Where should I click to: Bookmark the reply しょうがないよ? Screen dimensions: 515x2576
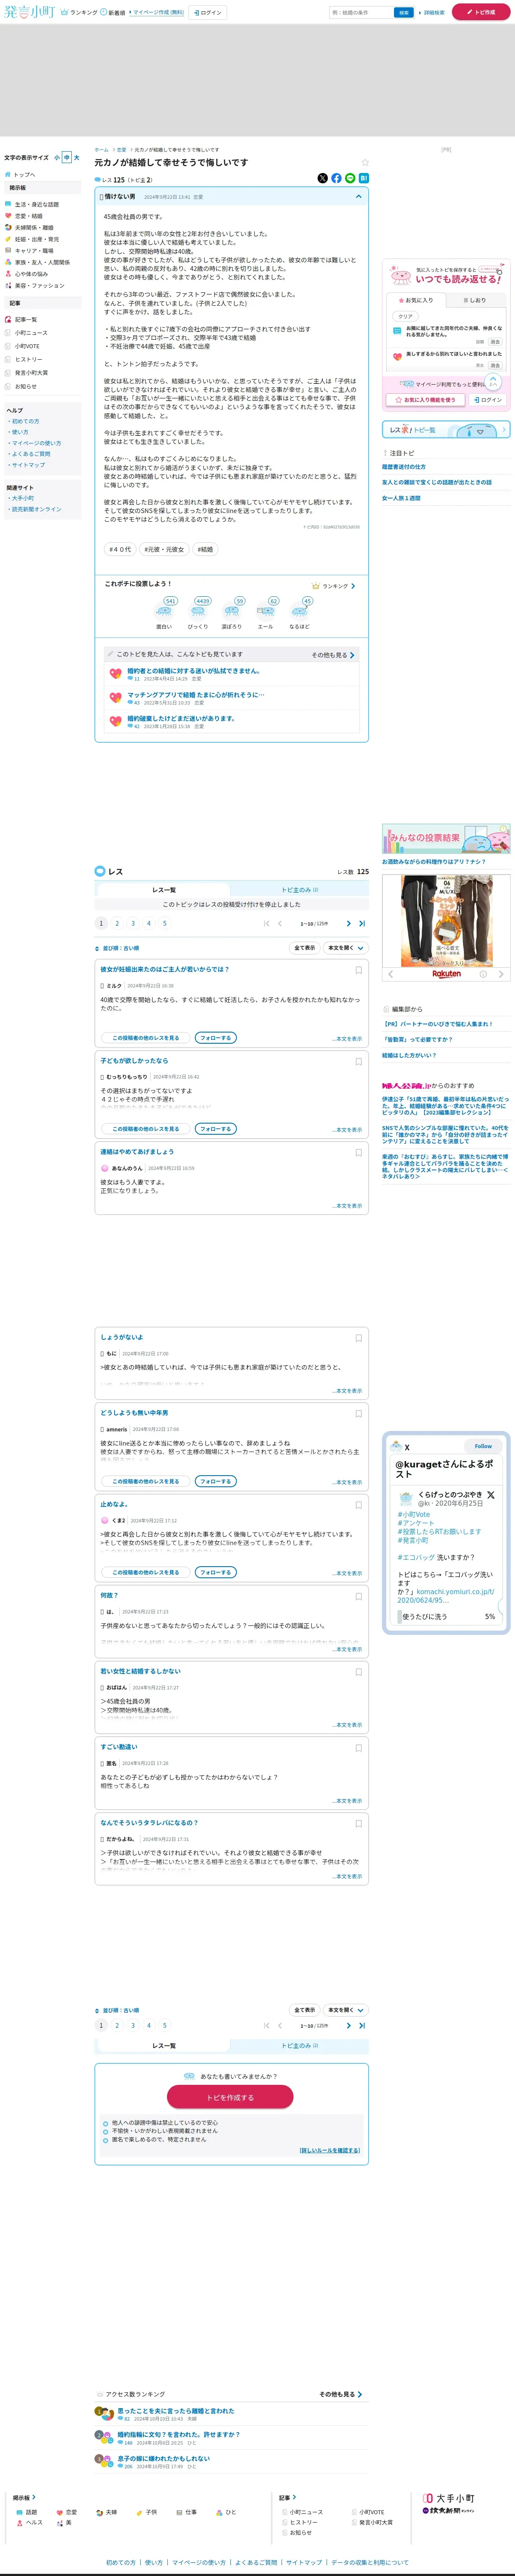[x=359, y=1338]
